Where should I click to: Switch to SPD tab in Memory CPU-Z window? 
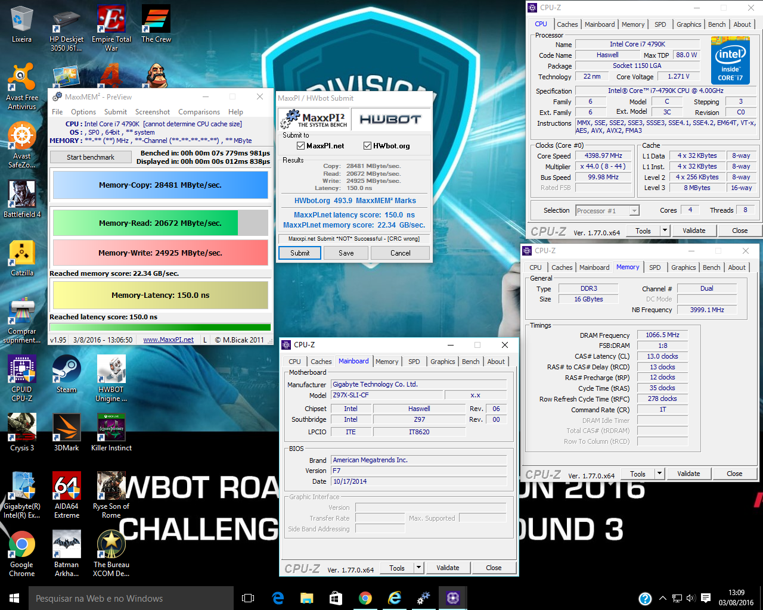tap(655, 267)
